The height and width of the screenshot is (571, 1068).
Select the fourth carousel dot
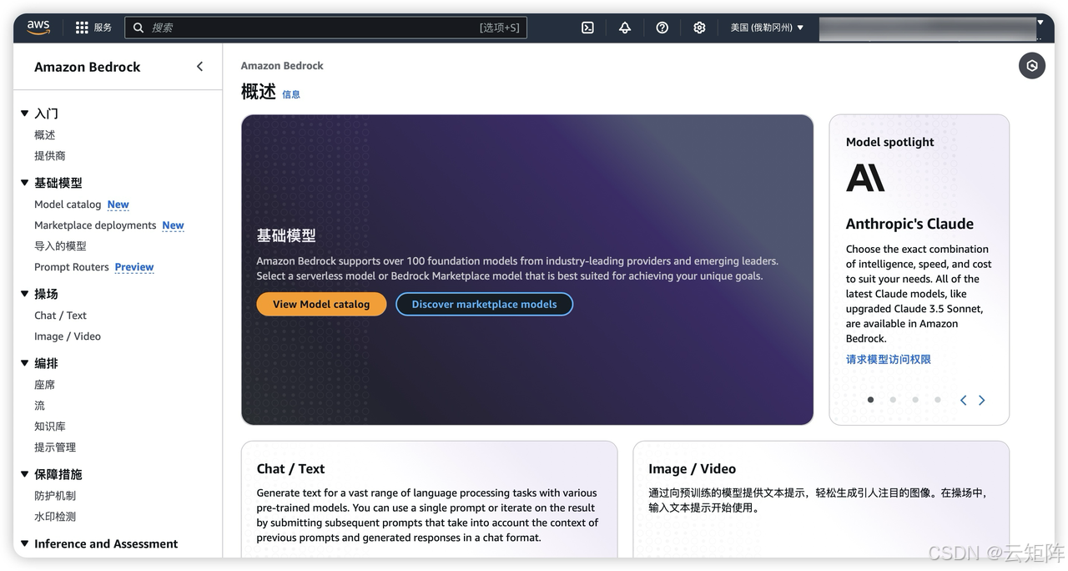pyautogui.click(x=938, y=400)
